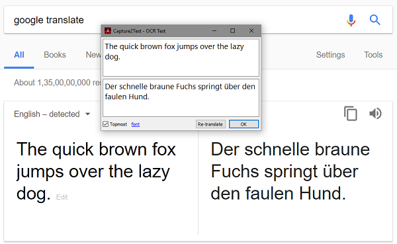Click the Re-translate button
The width and height of the screenshot is (397, 244).
[210, 124]
